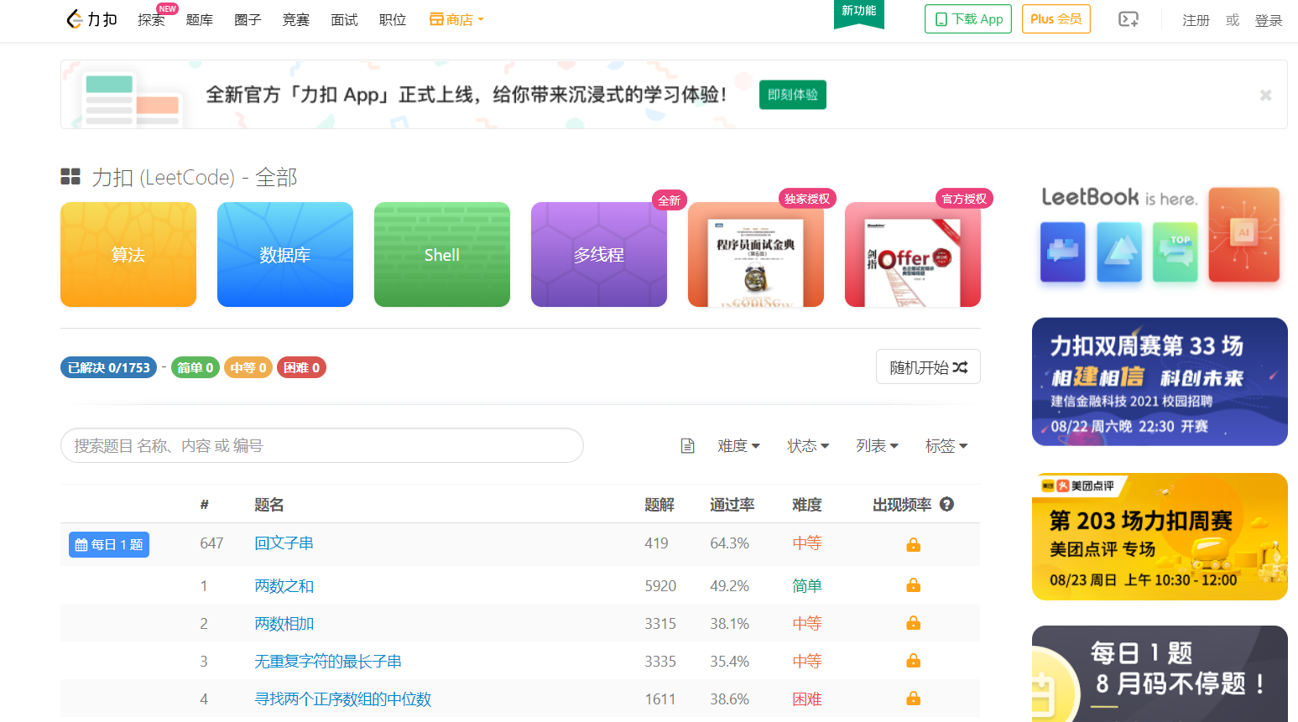Expand the 标签 filter dropdown
This screenshot has width=1298, height=722.
pos(946,446)
